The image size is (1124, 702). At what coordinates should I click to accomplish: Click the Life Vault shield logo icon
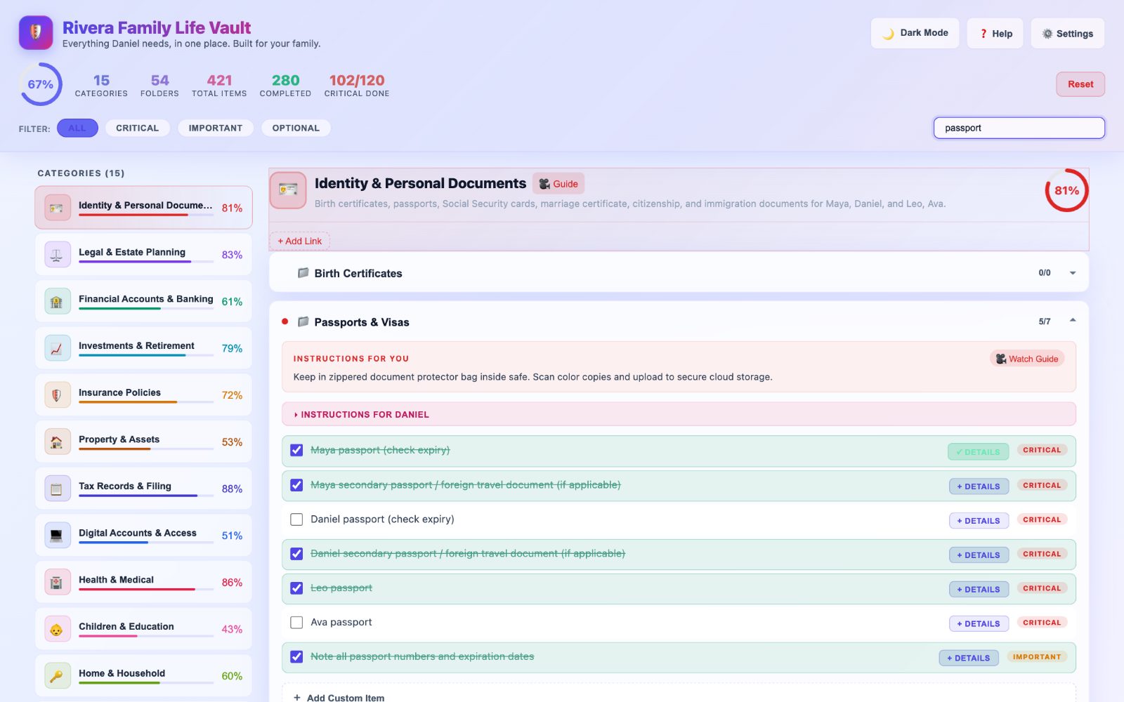tap(36, 32)
